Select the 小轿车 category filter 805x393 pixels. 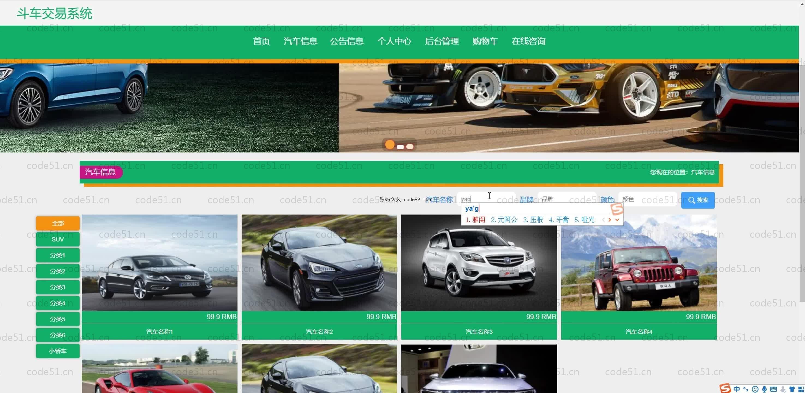pos(58,351)
